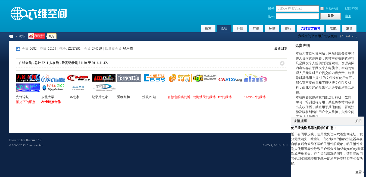Open the HDChina banner logo
Viewport: 366px width, 177px height.
point(104,78)
